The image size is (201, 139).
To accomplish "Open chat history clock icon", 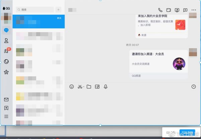I will 194,87.
